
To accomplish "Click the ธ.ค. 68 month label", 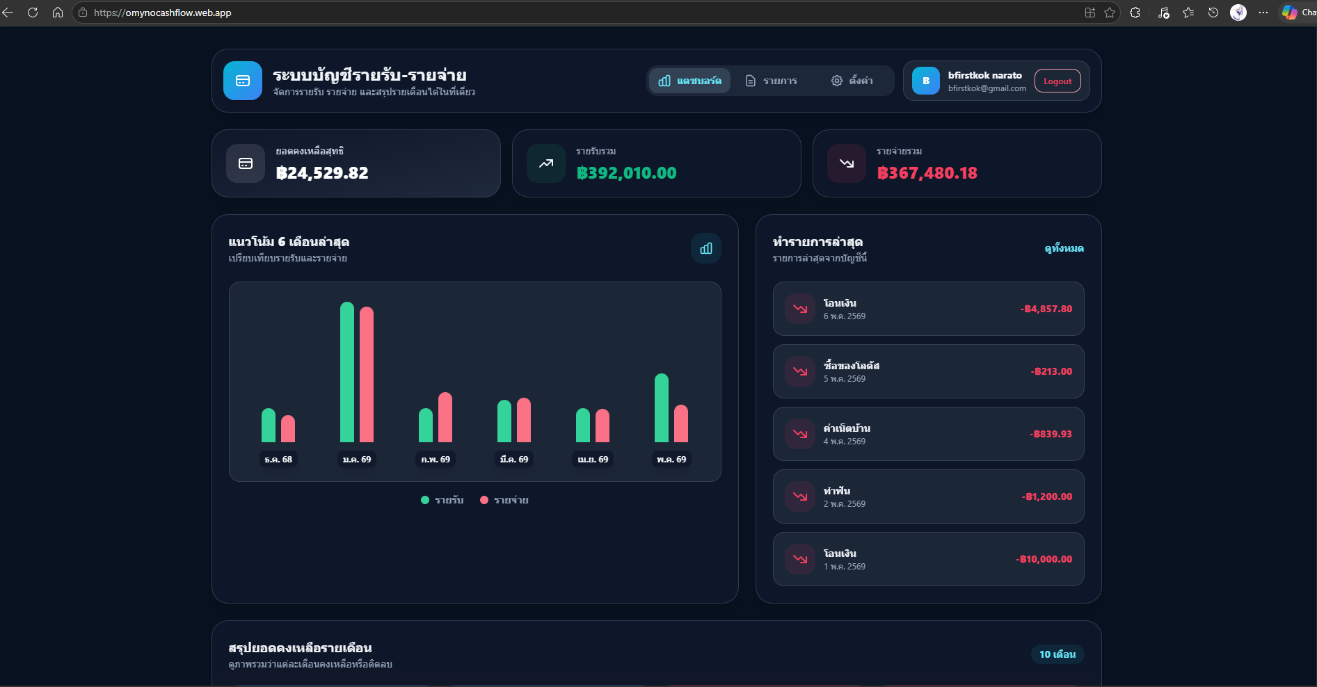I will click(x=278, y=460).
